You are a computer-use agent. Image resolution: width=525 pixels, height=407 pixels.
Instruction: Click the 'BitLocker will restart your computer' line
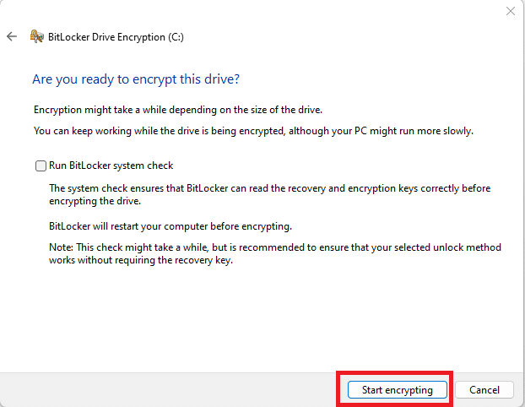tap(170, 226)
